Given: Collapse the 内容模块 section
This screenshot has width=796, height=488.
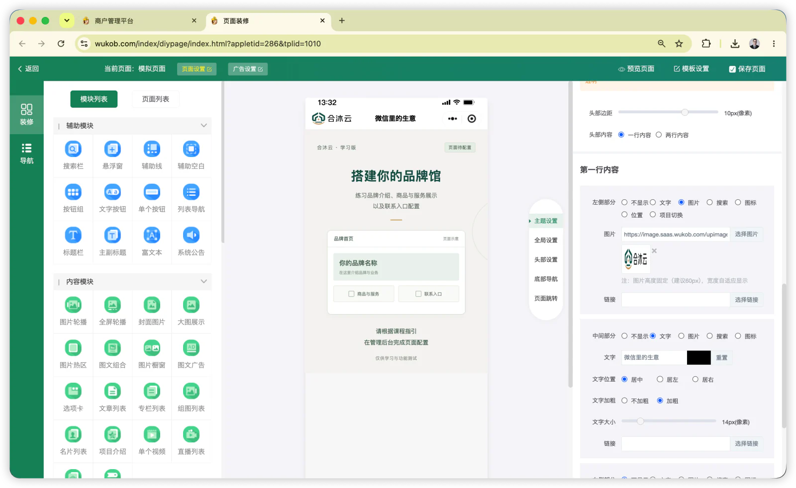Looking at the screenshot, I should (x=203, y=281).
